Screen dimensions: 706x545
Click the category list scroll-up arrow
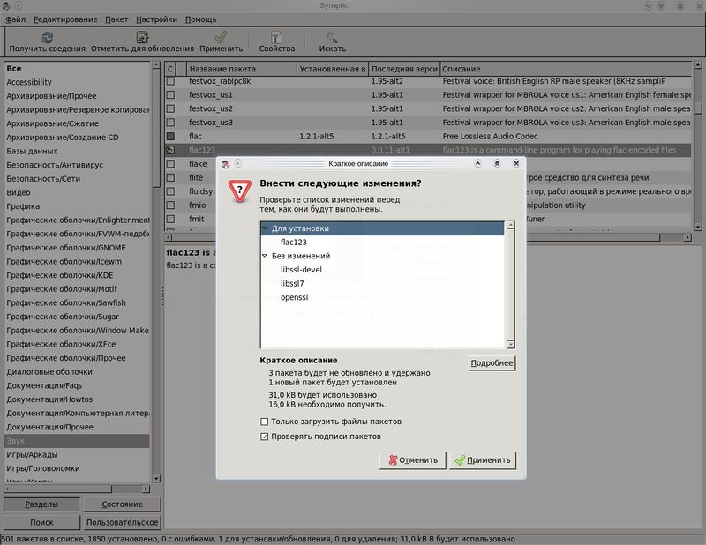point(156,65)
